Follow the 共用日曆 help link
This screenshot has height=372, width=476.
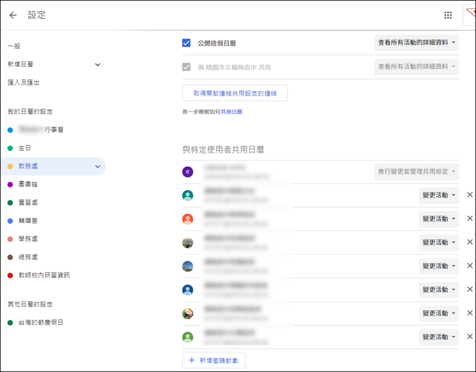point(231,112)
